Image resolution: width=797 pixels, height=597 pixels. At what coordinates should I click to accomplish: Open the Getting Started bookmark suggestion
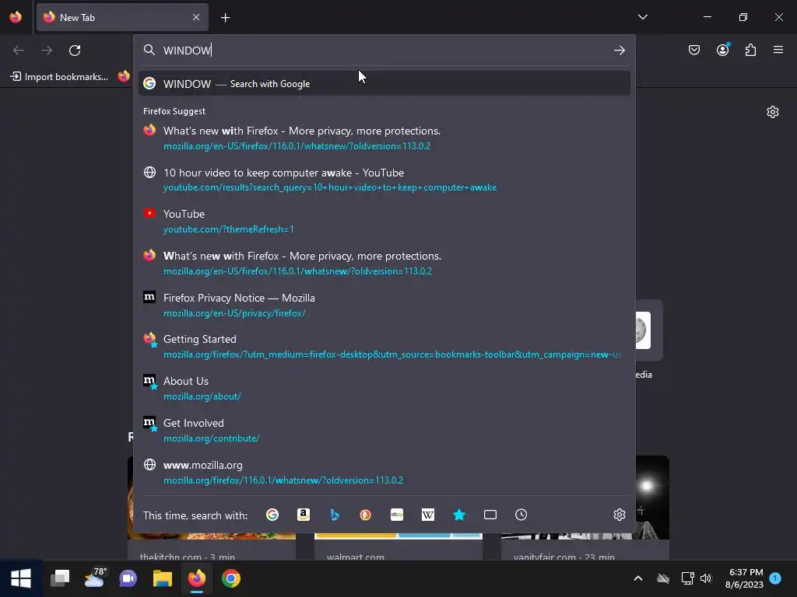384,347
